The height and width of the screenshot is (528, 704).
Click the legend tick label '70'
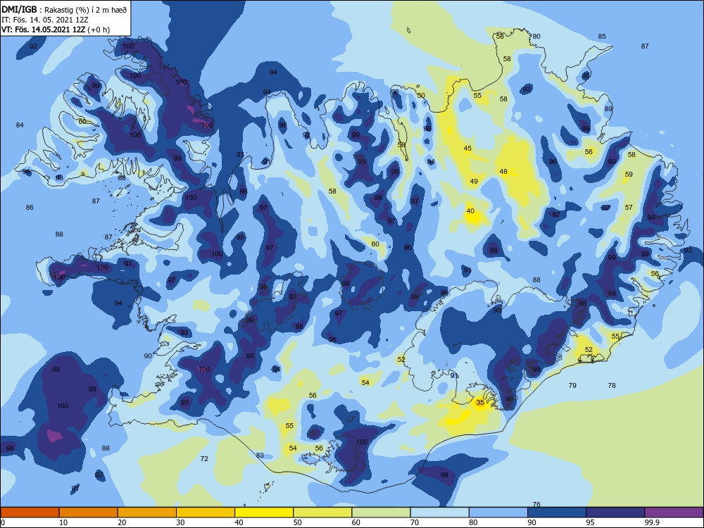click(x=415, y=522)
